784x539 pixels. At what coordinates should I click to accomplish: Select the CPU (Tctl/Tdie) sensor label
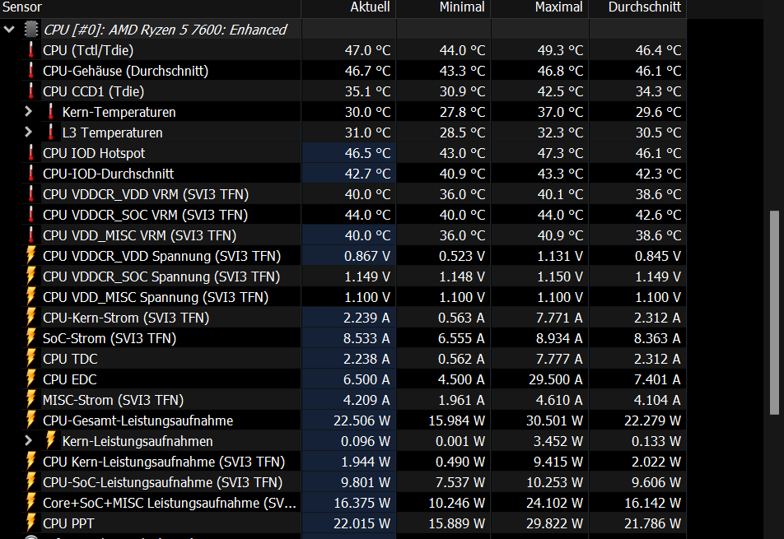tap(88, 50)
